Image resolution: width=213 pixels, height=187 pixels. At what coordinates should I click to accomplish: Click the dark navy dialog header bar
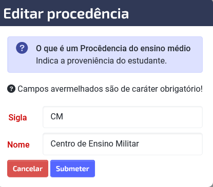click(x=106, y=13)
